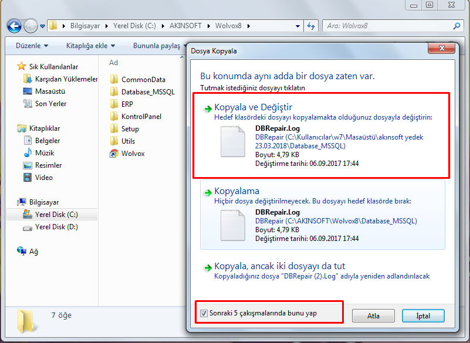Click the Back navigation arrow button
The image size is (470, 343).
[14, 26]
